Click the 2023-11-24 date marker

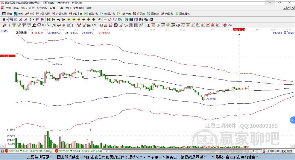click(239, 30)
